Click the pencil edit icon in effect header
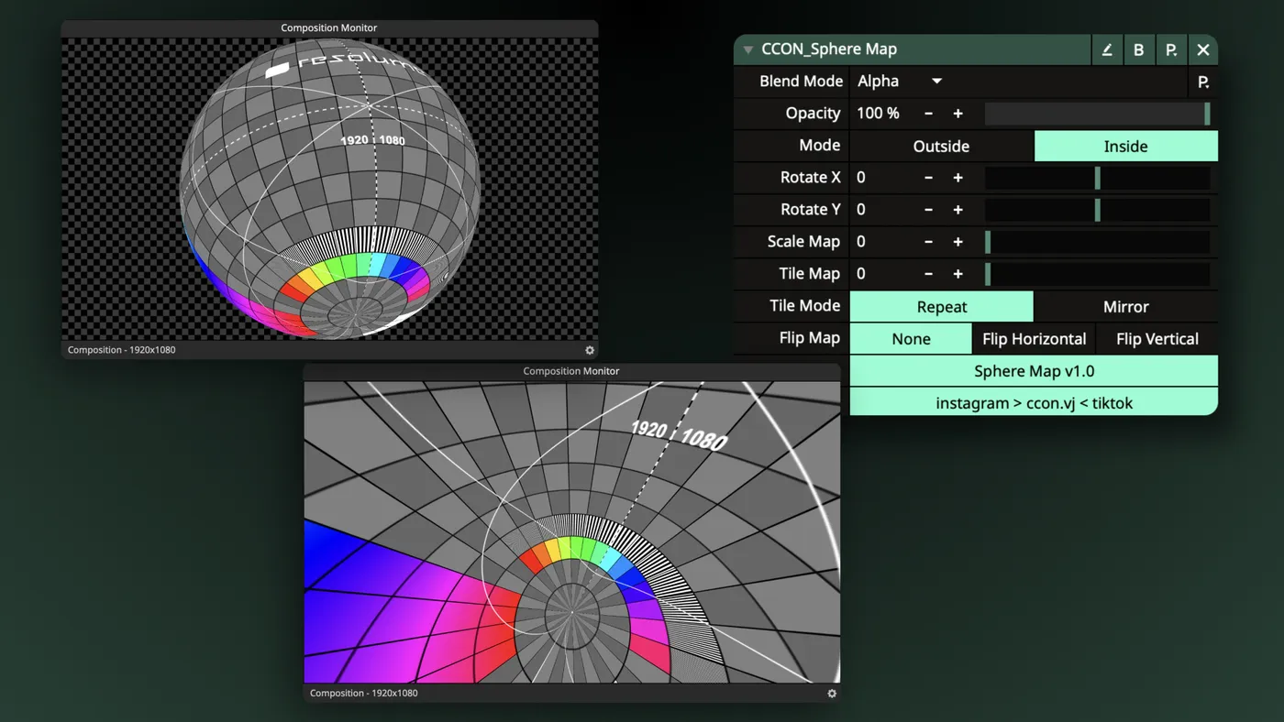 coord(1107,49)
